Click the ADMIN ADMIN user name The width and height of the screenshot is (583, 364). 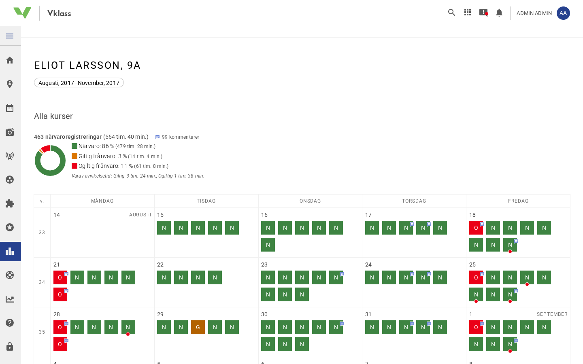pyautogui.click(x=534, y=13)
